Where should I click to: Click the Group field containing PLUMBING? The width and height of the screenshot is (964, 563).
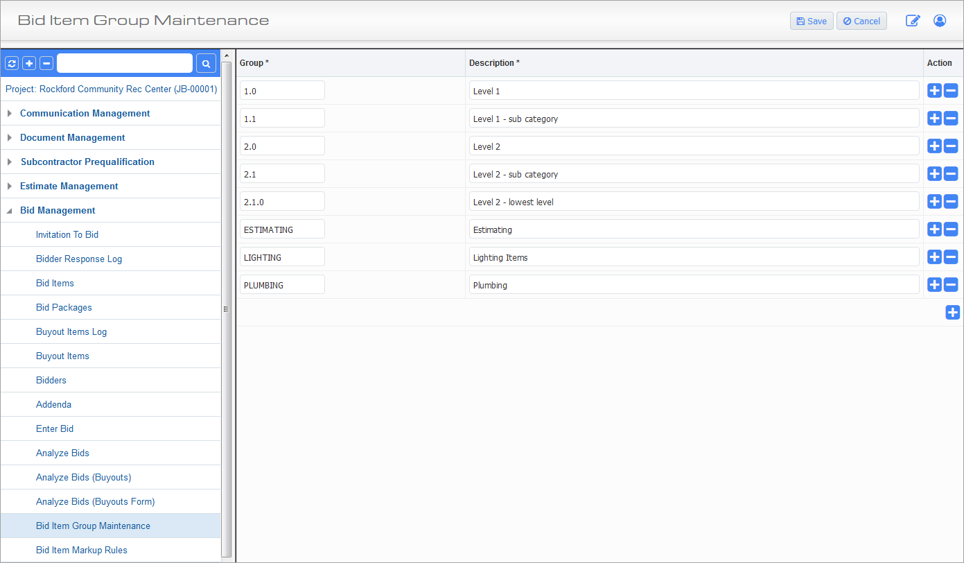point(282,284)
